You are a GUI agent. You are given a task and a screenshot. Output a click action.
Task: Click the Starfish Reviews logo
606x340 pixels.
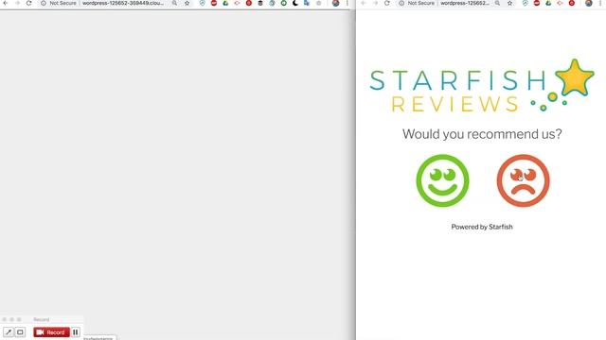point(482,86)
